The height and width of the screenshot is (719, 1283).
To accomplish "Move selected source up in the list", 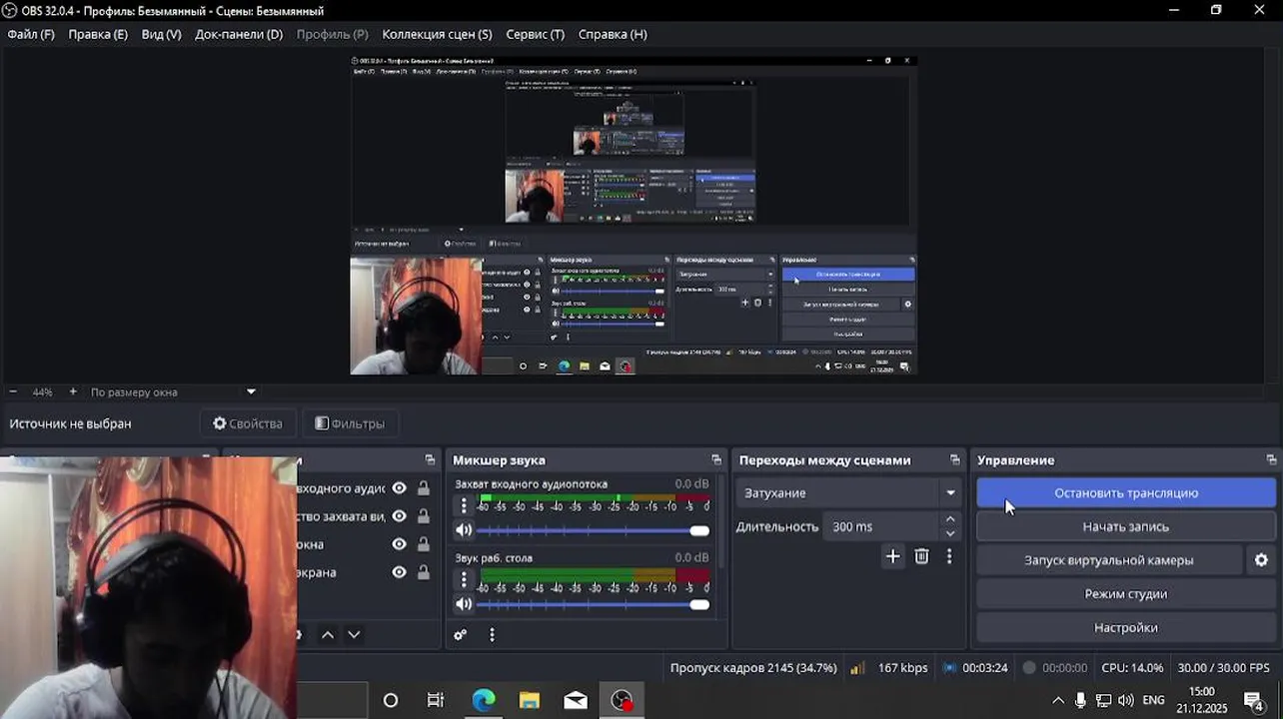I will [328, 635].
